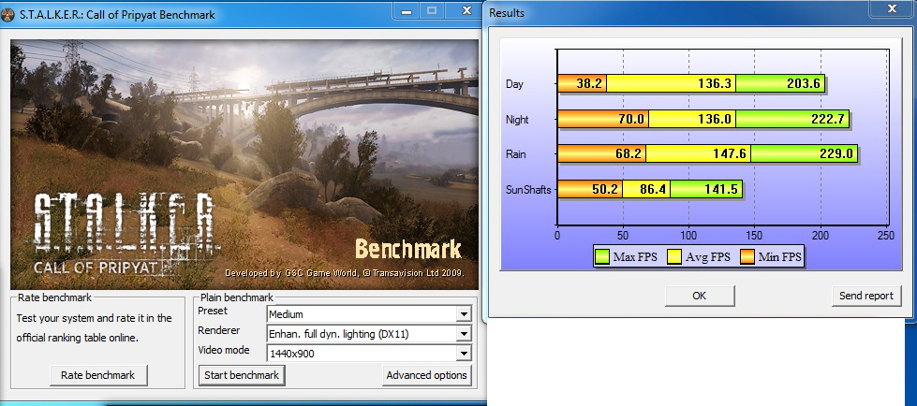Image resolution: width=917 pixels, height=406 pixels.
Task: Click Send report in Results window
Action: tap(866, 296)
